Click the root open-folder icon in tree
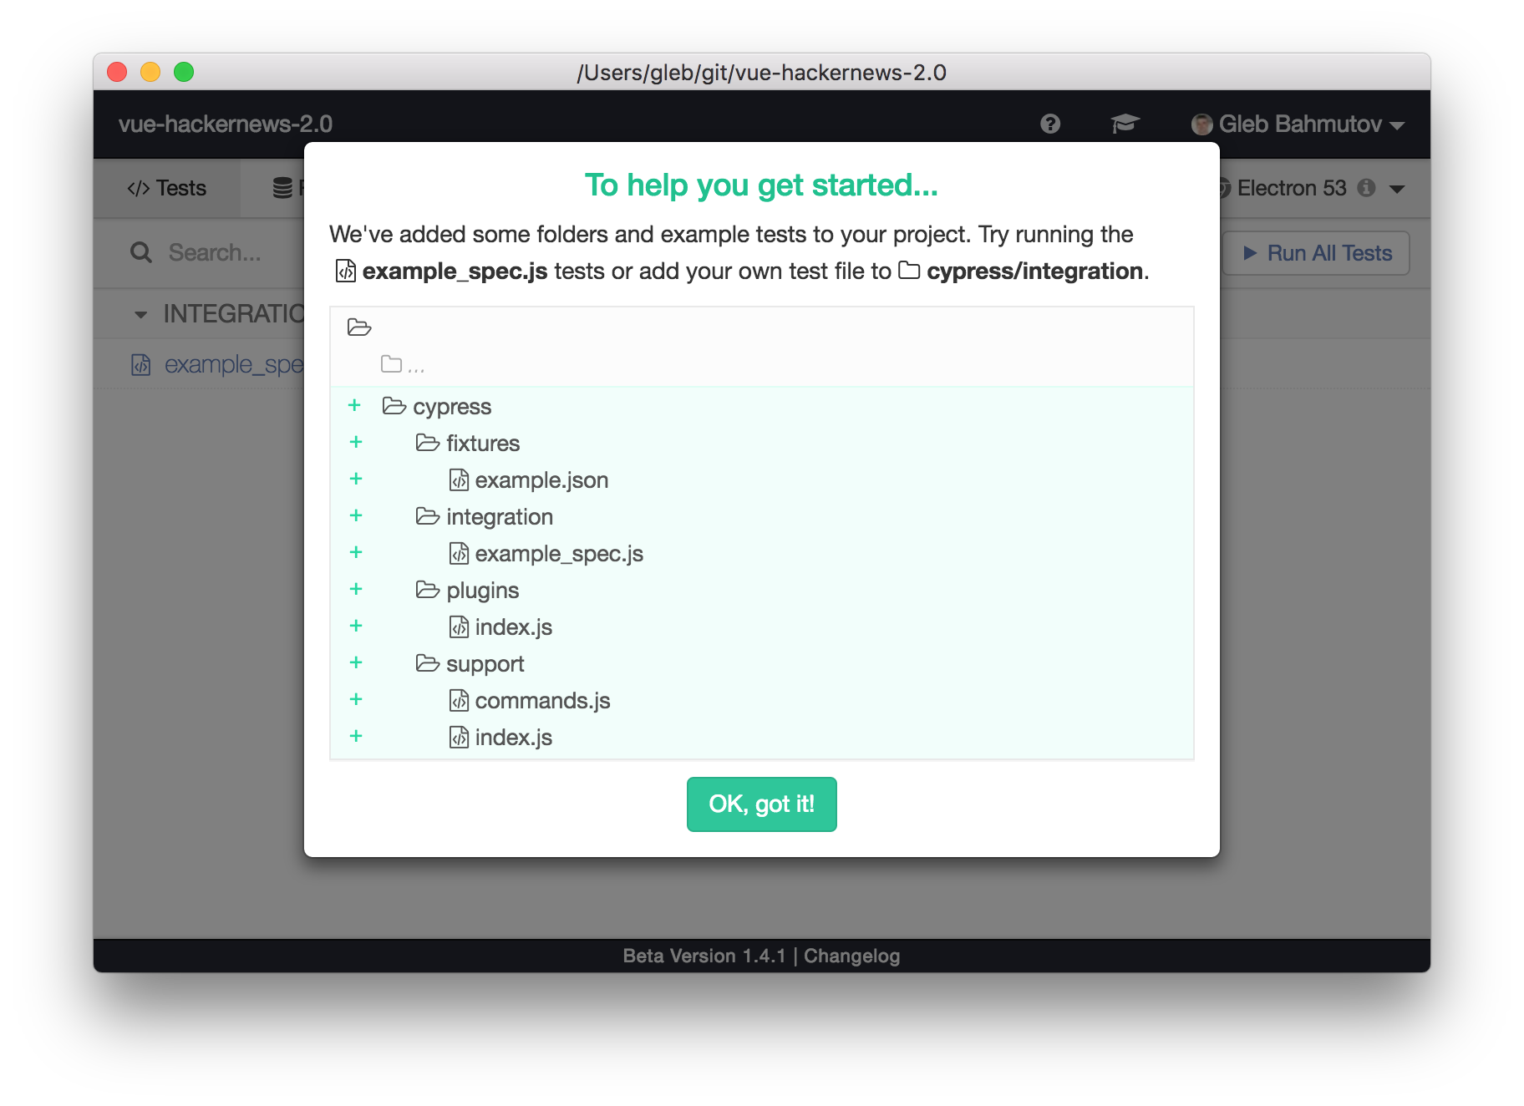 tap(359, 327)
